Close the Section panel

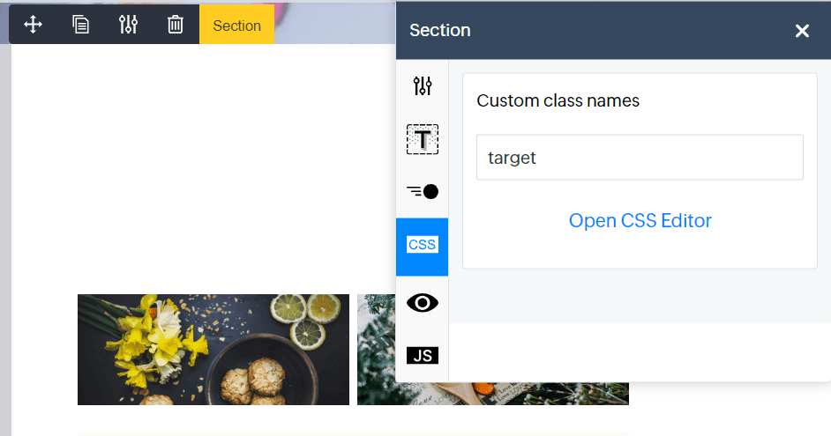[802, 31]
